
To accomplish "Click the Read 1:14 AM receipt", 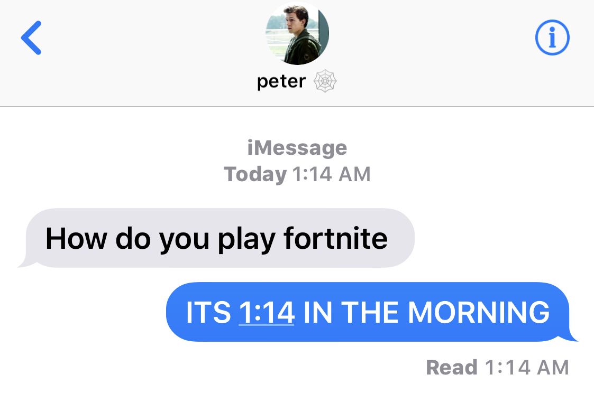I will (x=497, y=367).
